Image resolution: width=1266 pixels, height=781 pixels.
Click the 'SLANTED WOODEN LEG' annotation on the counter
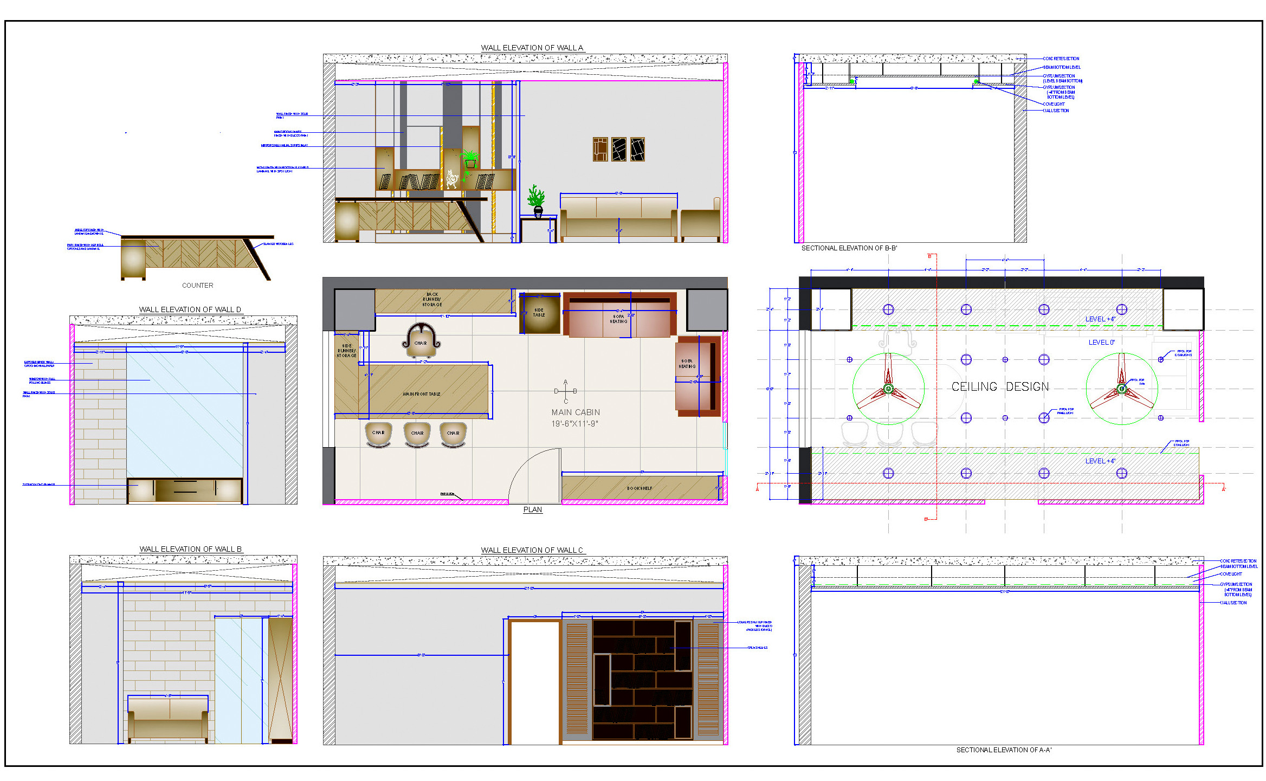[x=279, y=244]
